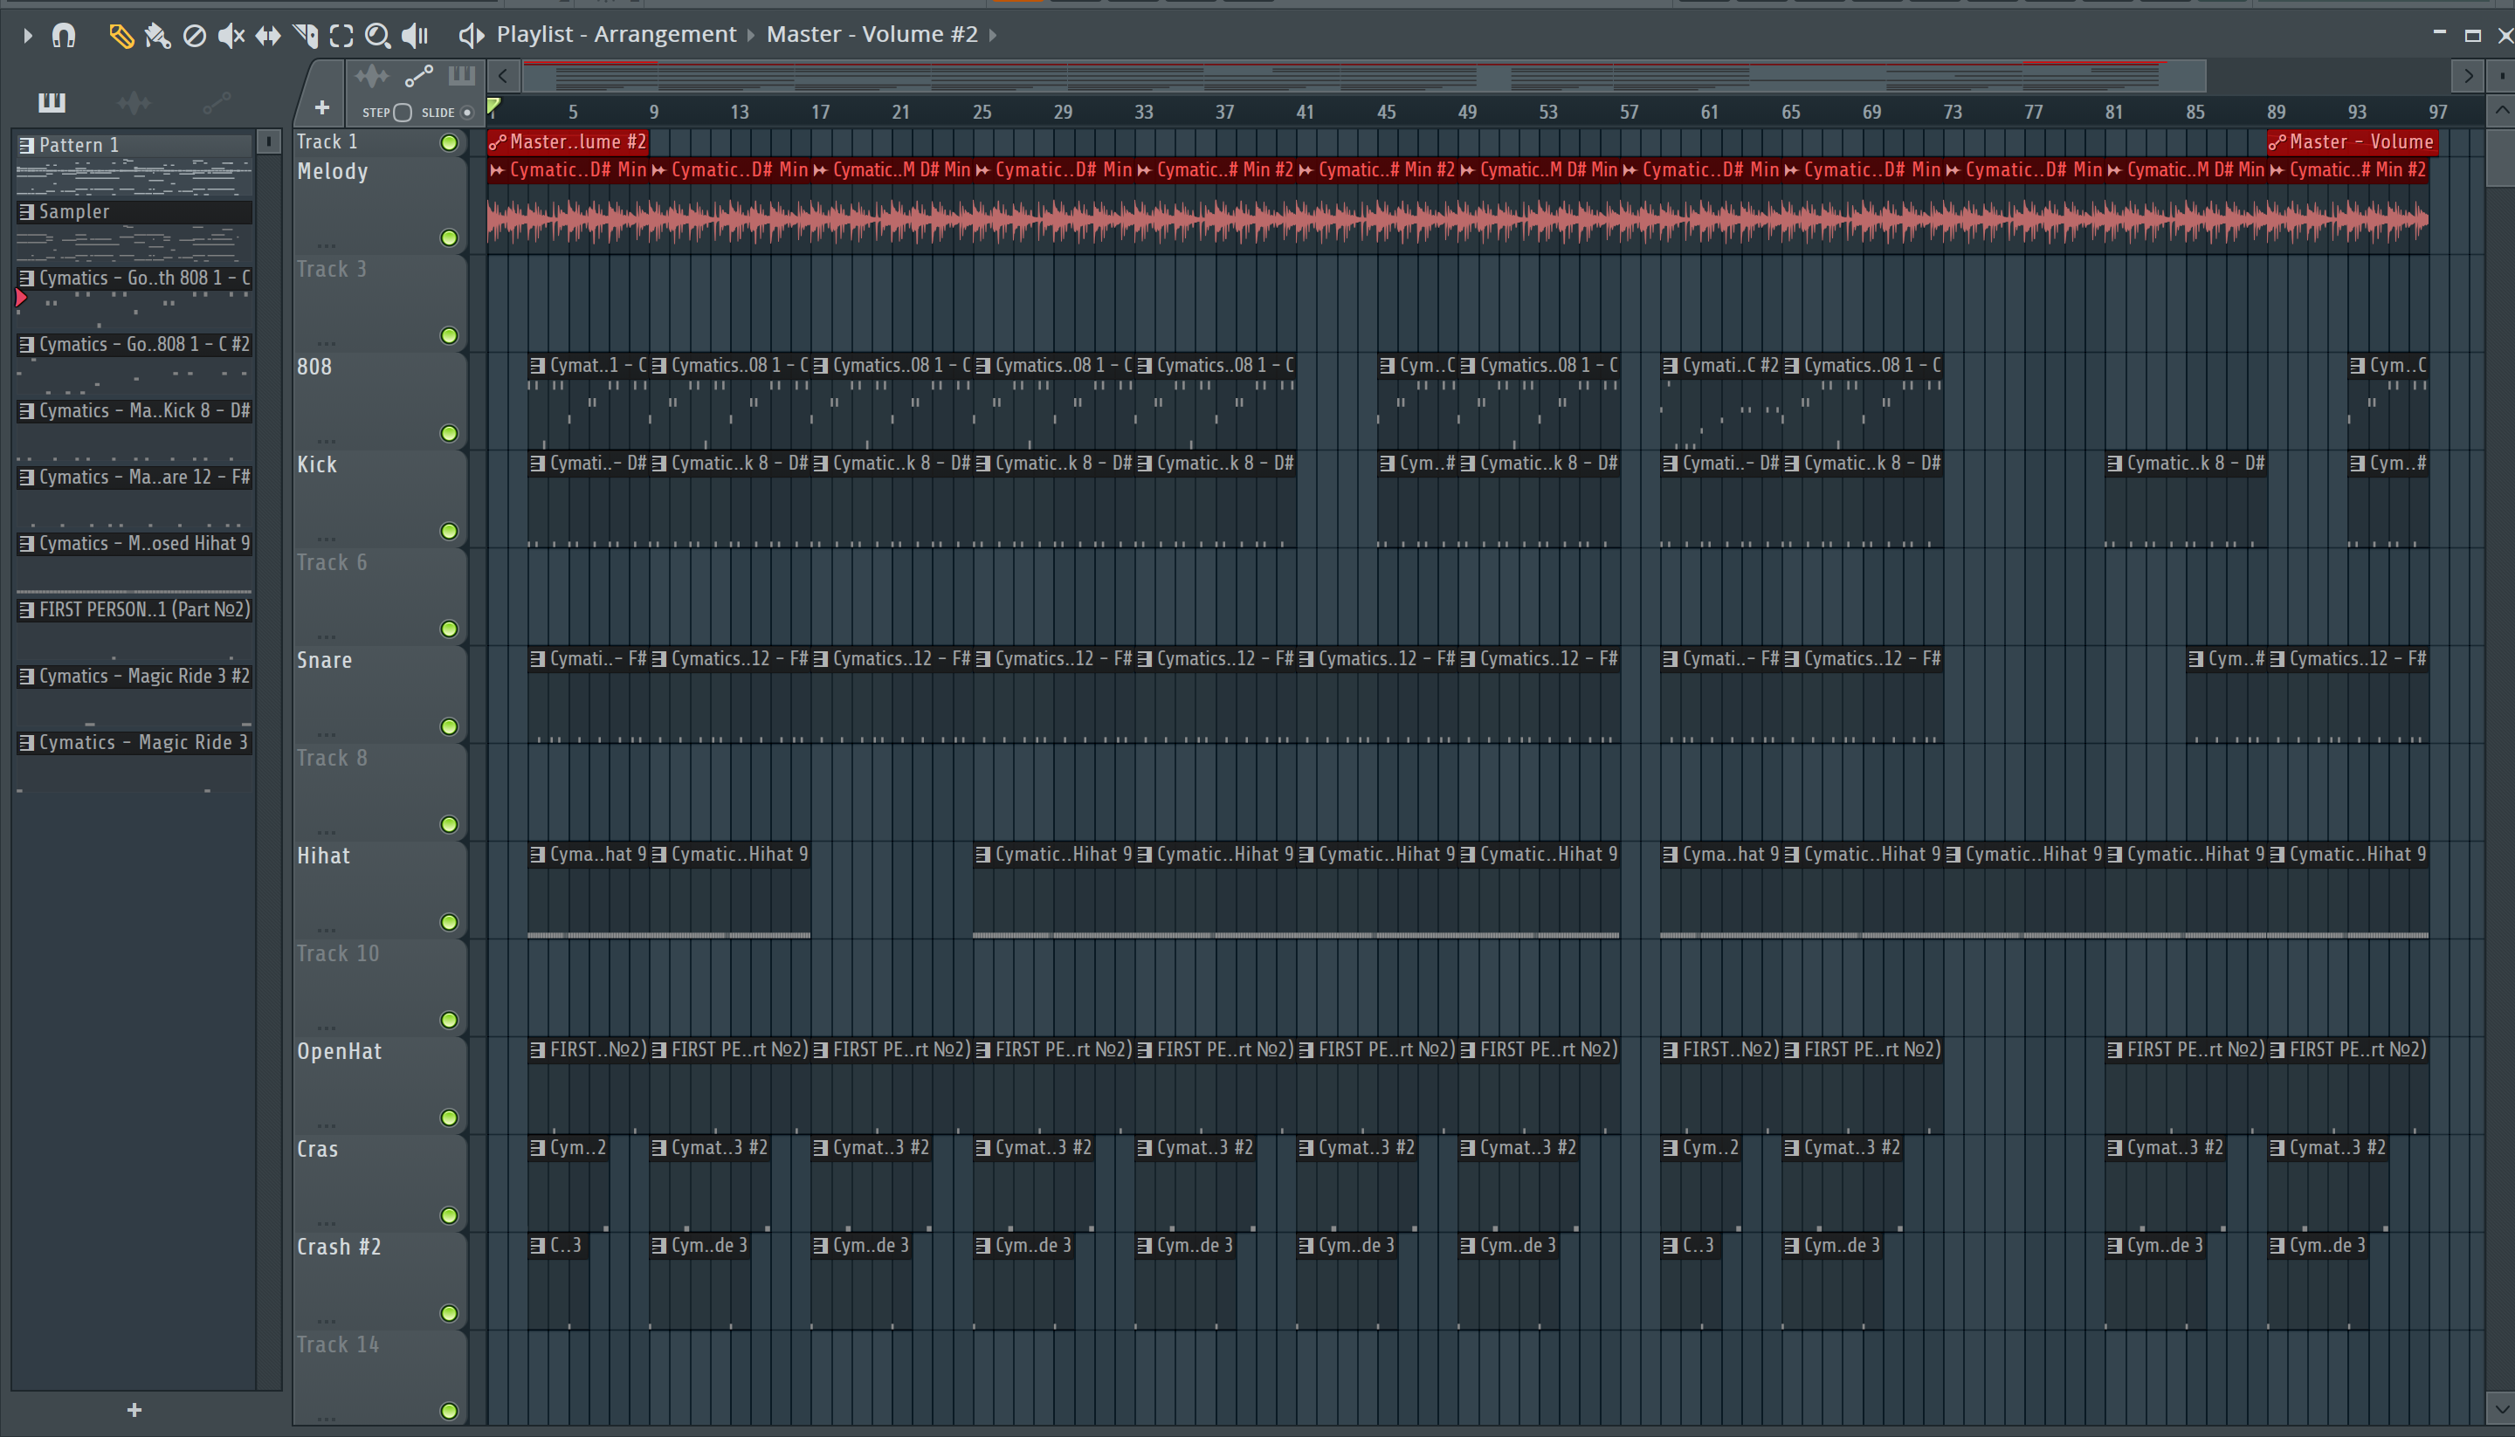Open the Playlist options menu arrow

click(x=27, y=37)
